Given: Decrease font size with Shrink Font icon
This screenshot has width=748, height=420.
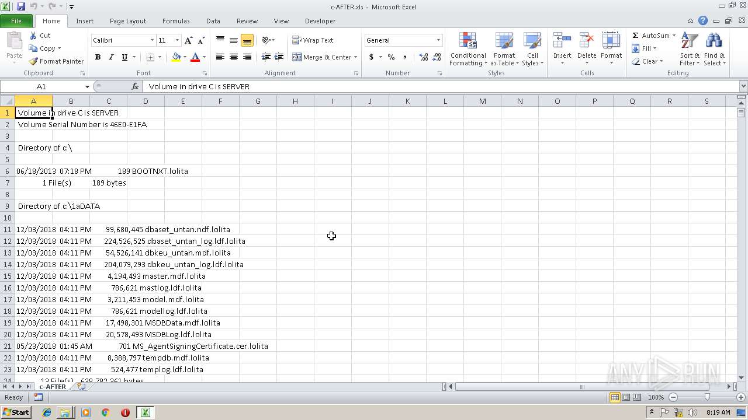Looking at the screenshot, I should tap(201, 40).
